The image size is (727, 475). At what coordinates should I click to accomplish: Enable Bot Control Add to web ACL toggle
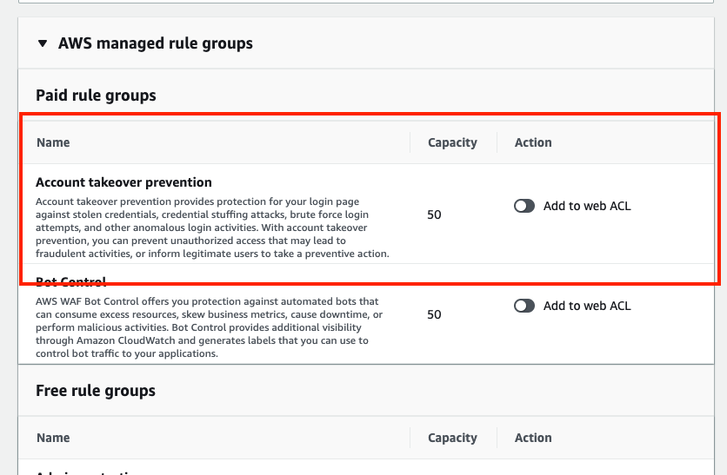tap(524, 306)
